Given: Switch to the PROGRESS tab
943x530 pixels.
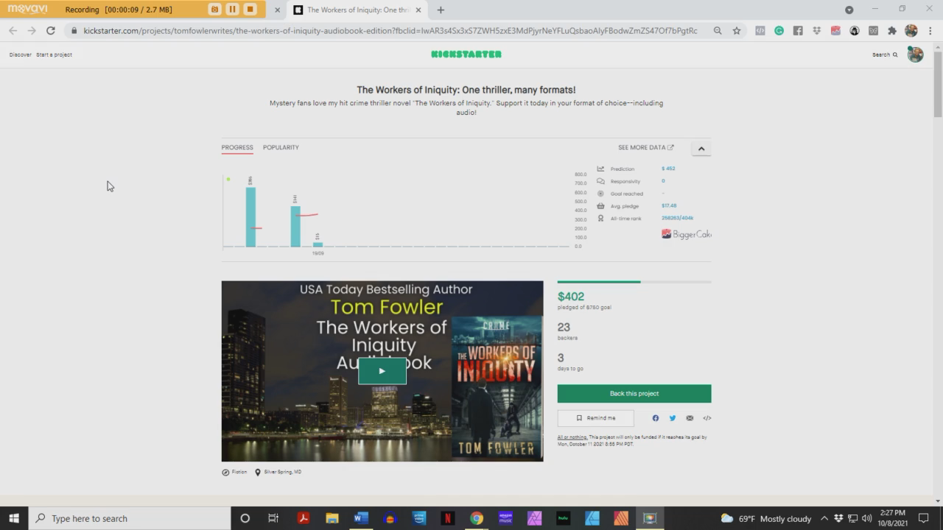Looking at the screenshot, I should pos(237,147).
